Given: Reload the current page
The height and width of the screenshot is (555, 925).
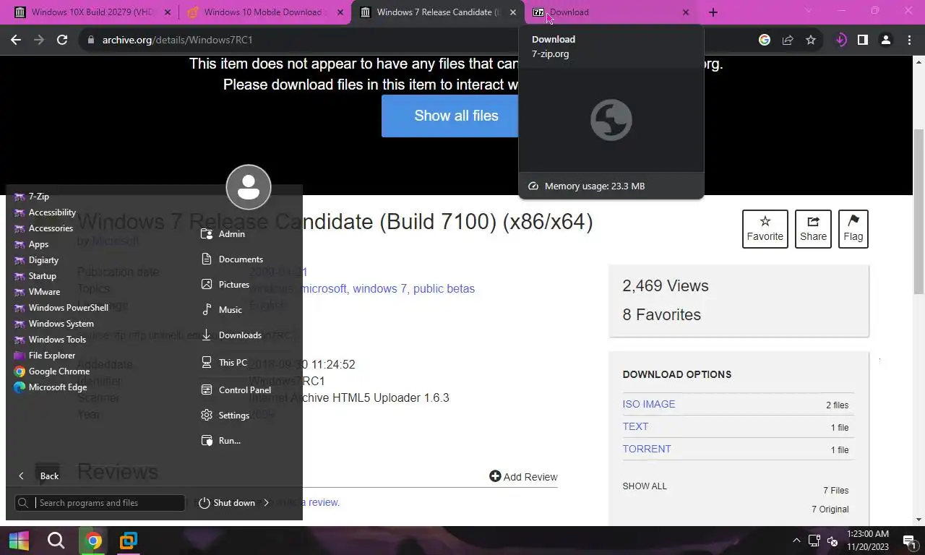Looking at the screenshot, I should click(62, 40).
